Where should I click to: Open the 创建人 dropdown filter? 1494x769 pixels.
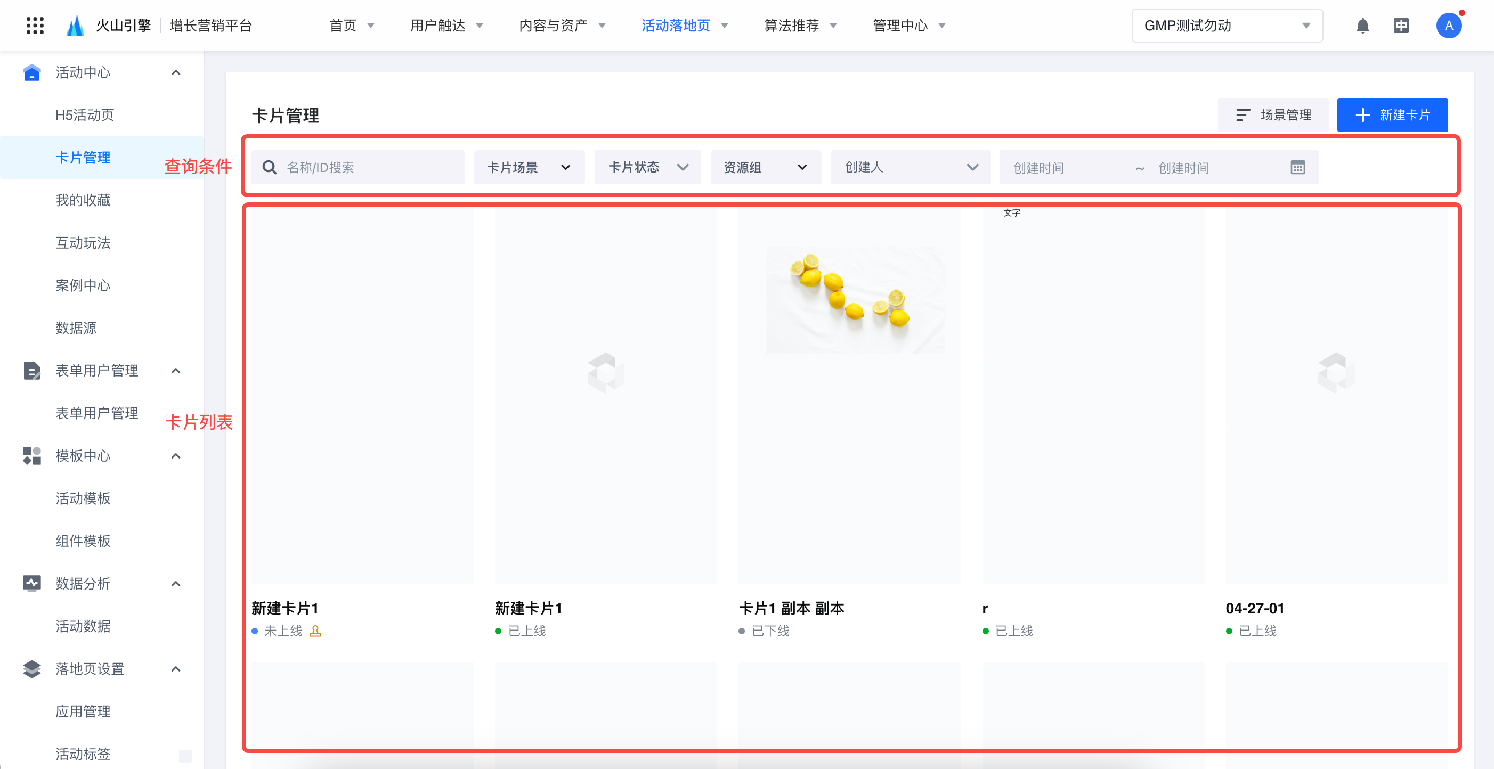click(911, 167)
